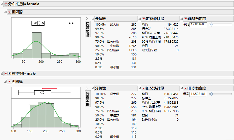Collapse the female 汇总统计量 table
The image size is (234, 140).
[140, 19]
